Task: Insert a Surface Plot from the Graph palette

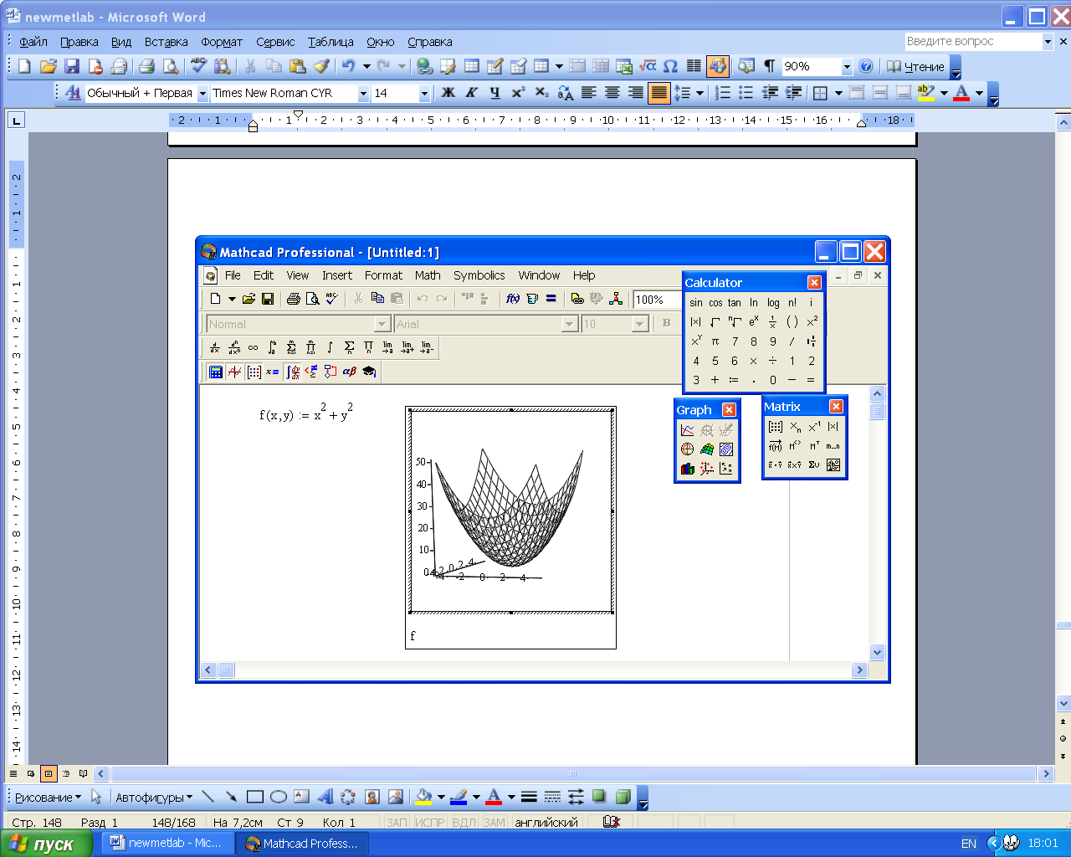Action: (x=707, y=449)
